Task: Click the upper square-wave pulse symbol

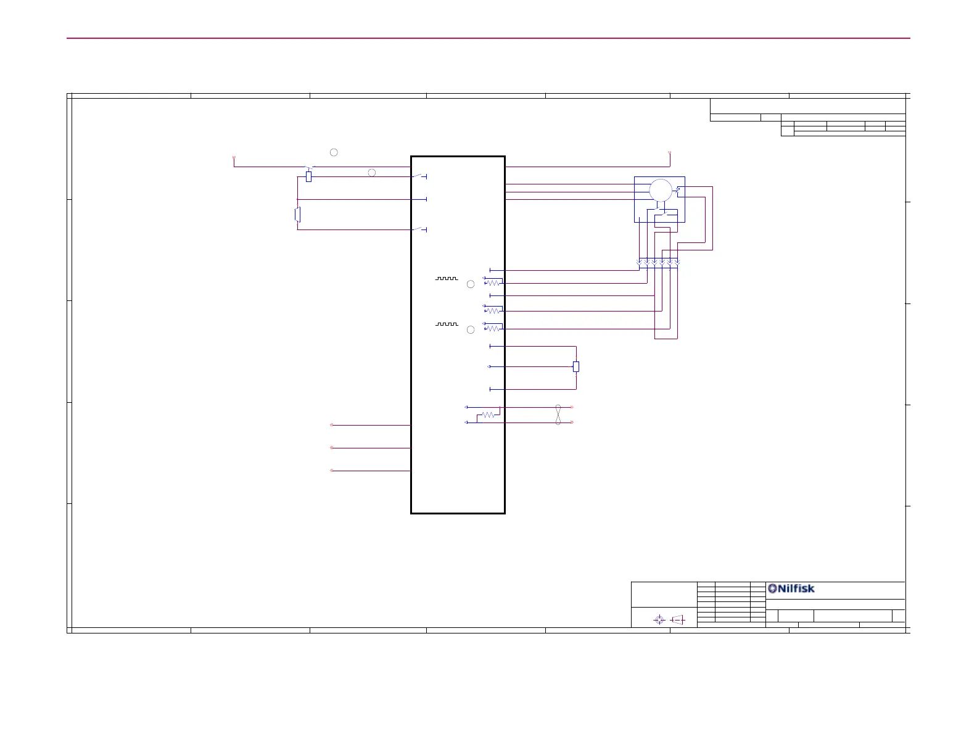Action: [447, 278]
